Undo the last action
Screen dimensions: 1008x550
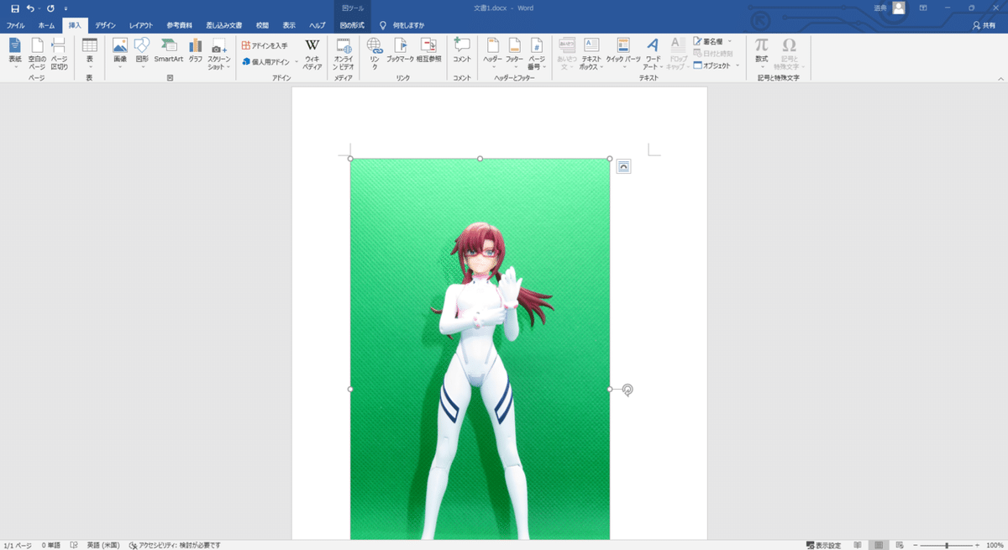(x=30, y=8)
